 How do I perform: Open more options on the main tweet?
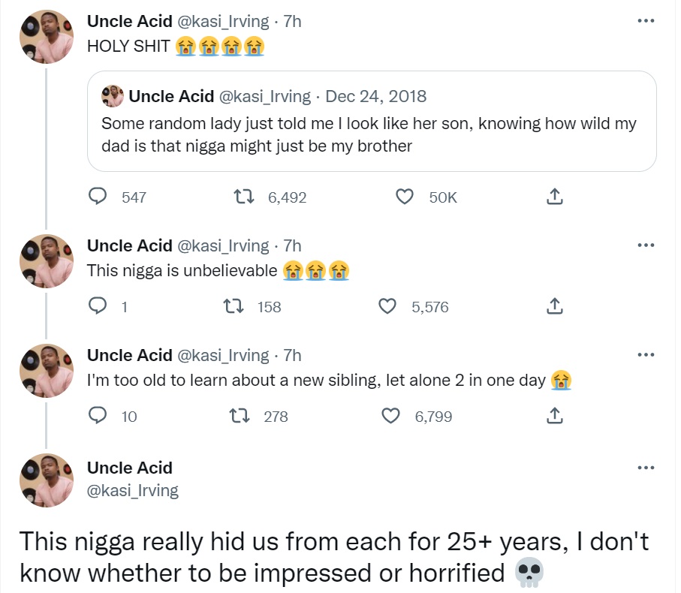[645, 468]
